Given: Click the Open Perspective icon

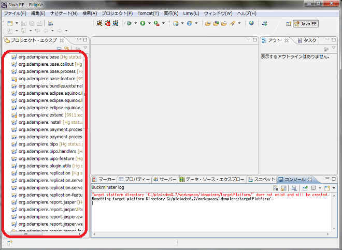Looking at the screenshot, I should point(289,23).
